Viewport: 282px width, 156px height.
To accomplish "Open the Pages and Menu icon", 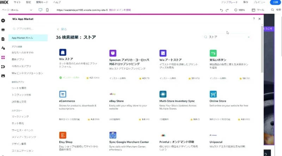I will click(3, 39).
